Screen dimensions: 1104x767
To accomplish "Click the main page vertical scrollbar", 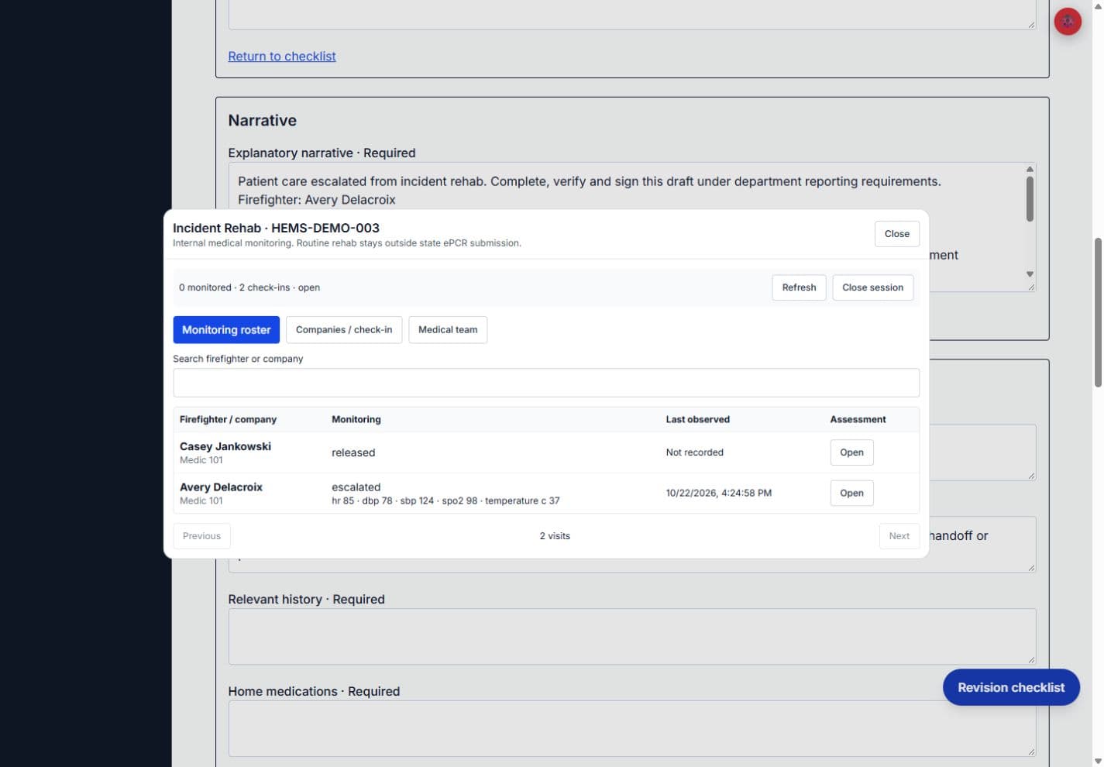I will (x=1098, y=313).
